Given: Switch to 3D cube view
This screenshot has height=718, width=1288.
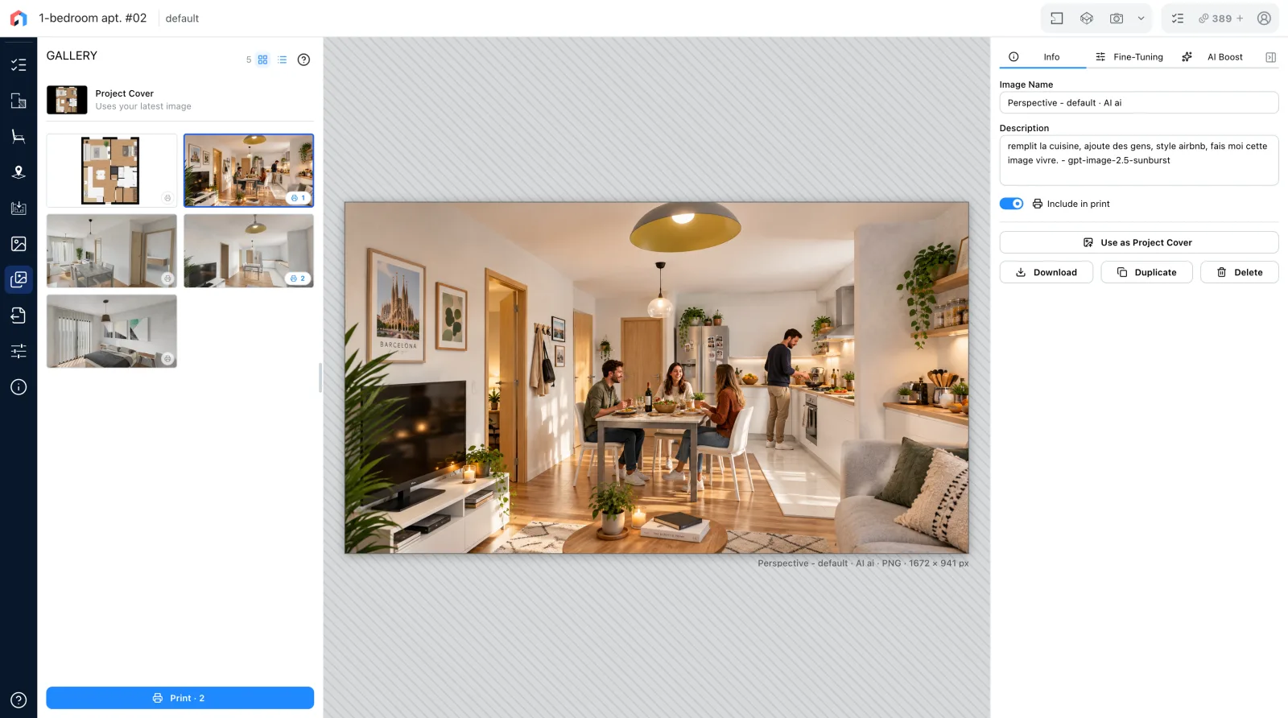Looking at the screenshot, I should 1087,19.
